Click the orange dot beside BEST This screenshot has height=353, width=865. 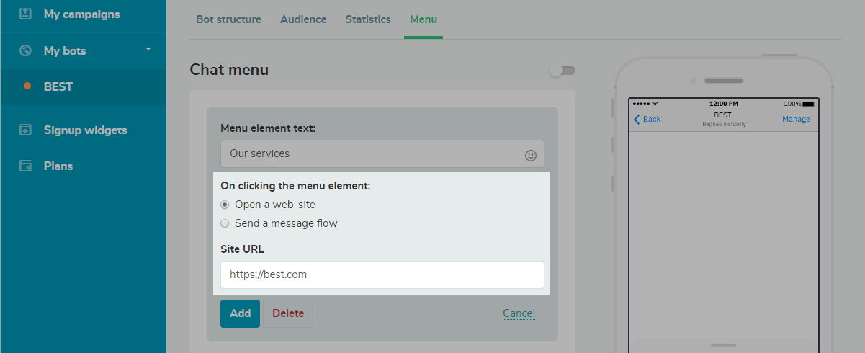pyautogui.click(x=27, y=86)
